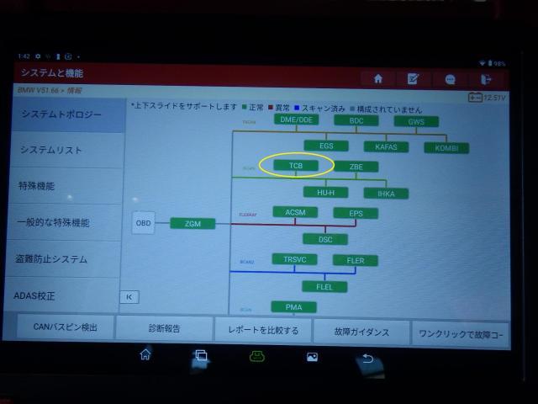Select the ACSM module node
This screenshot has height=404, width=538.
[295, 212]
